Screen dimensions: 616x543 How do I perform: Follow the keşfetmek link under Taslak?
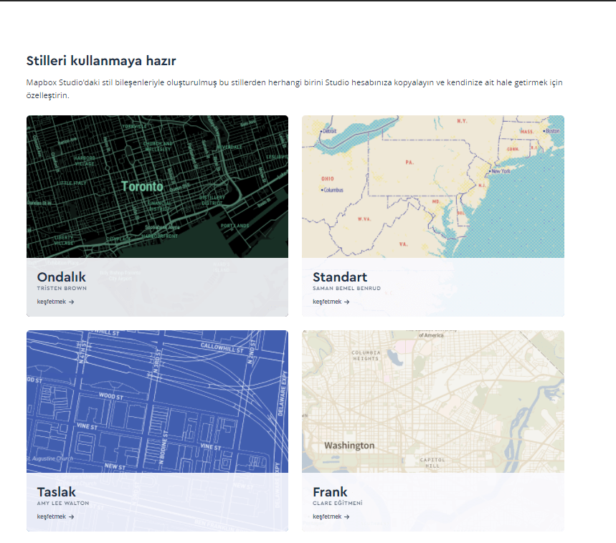pyautogui.click(x=52, y=517)
